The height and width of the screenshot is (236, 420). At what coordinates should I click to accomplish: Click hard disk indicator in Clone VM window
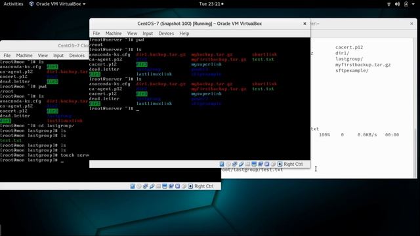pos(133,186)
